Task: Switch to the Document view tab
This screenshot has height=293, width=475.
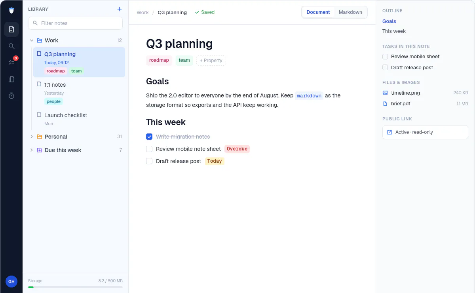Action: point(318,12)
